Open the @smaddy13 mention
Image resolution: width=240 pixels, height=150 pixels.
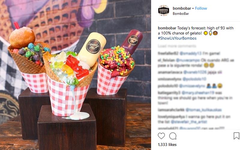click(190, 53)
